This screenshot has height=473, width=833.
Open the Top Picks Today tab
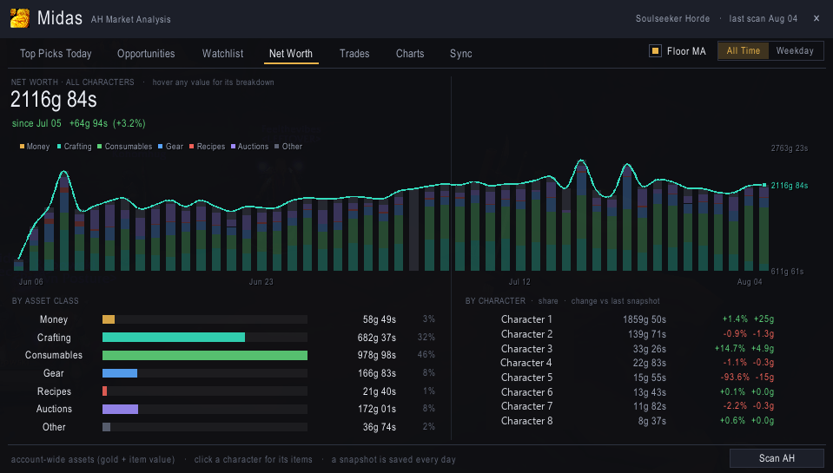click(56, 54)
